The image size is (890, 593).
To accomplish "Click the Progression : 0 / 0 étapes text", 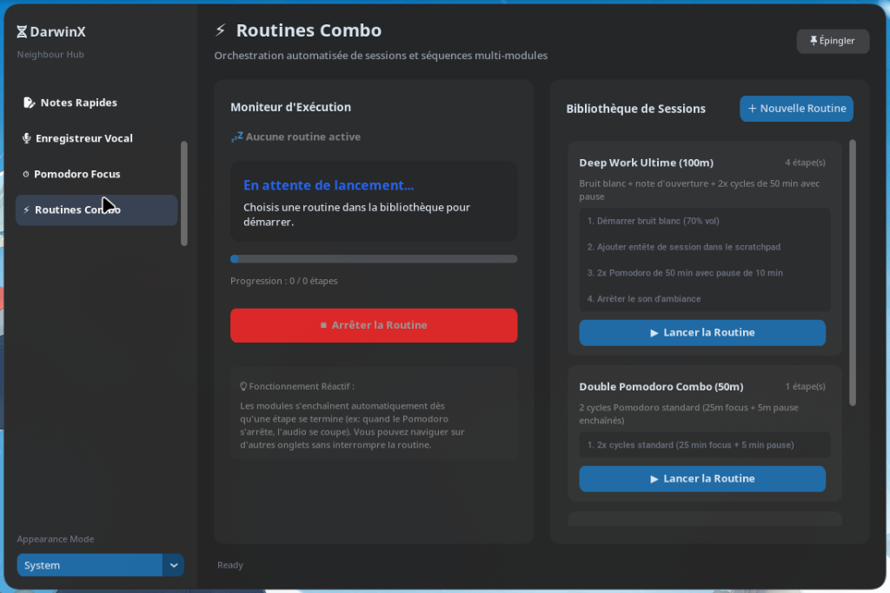I will click(x=284, y=281).
